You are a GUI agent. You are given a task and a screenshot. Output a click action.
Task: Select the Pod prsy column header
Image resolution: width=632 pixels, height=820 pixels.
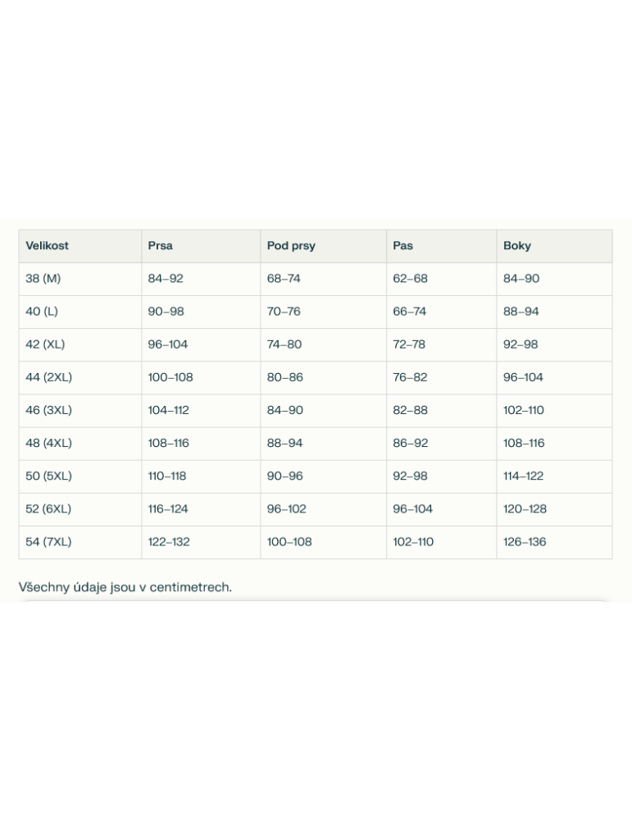291,246
